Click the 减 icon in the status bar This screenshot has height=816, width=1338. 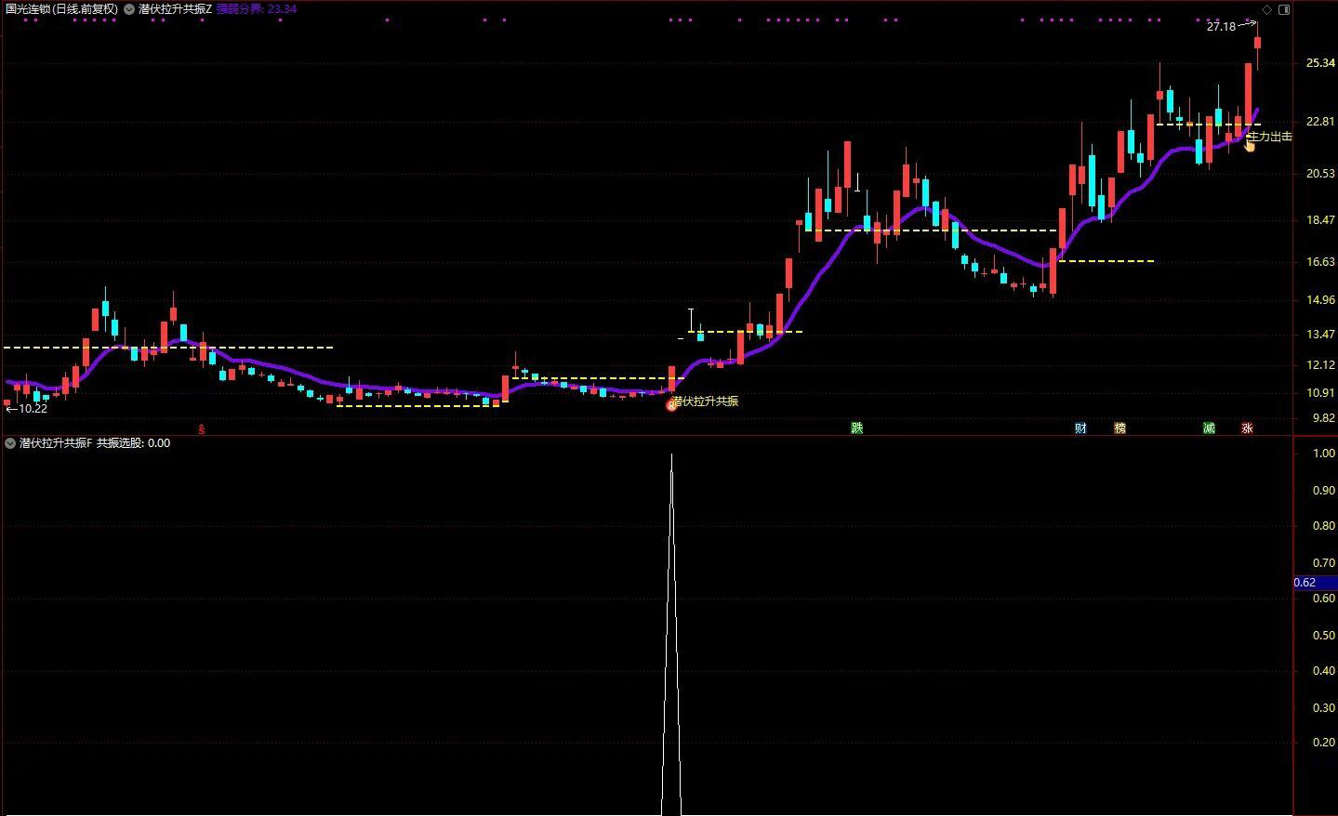tap(1208, 428)
